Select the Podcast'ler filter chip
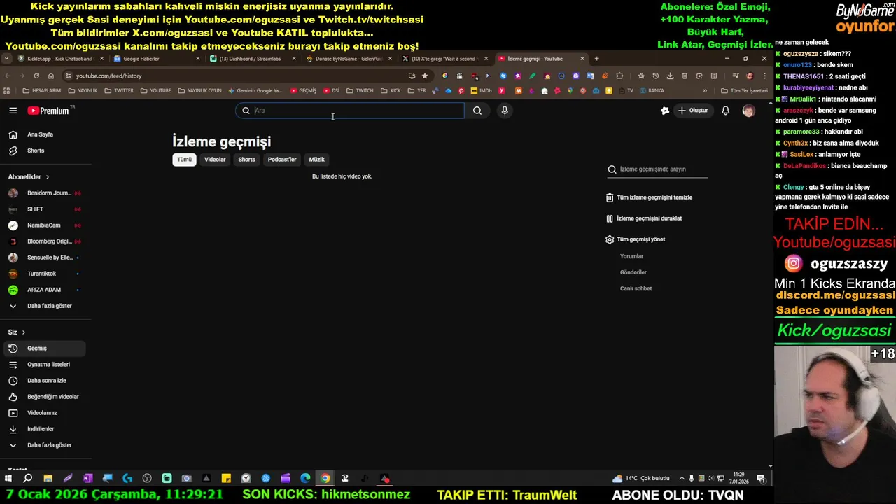Screen dimensions: 896x504 click(x=282, y=160)
